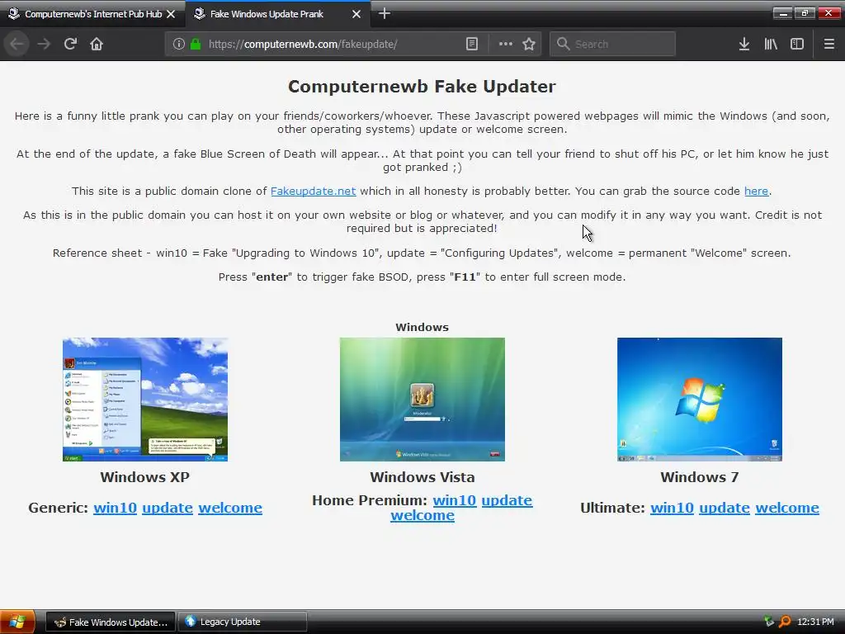
Task: Open Windows XP Generic welcome link
Action: pyautogui.click(x=230, y=508)
